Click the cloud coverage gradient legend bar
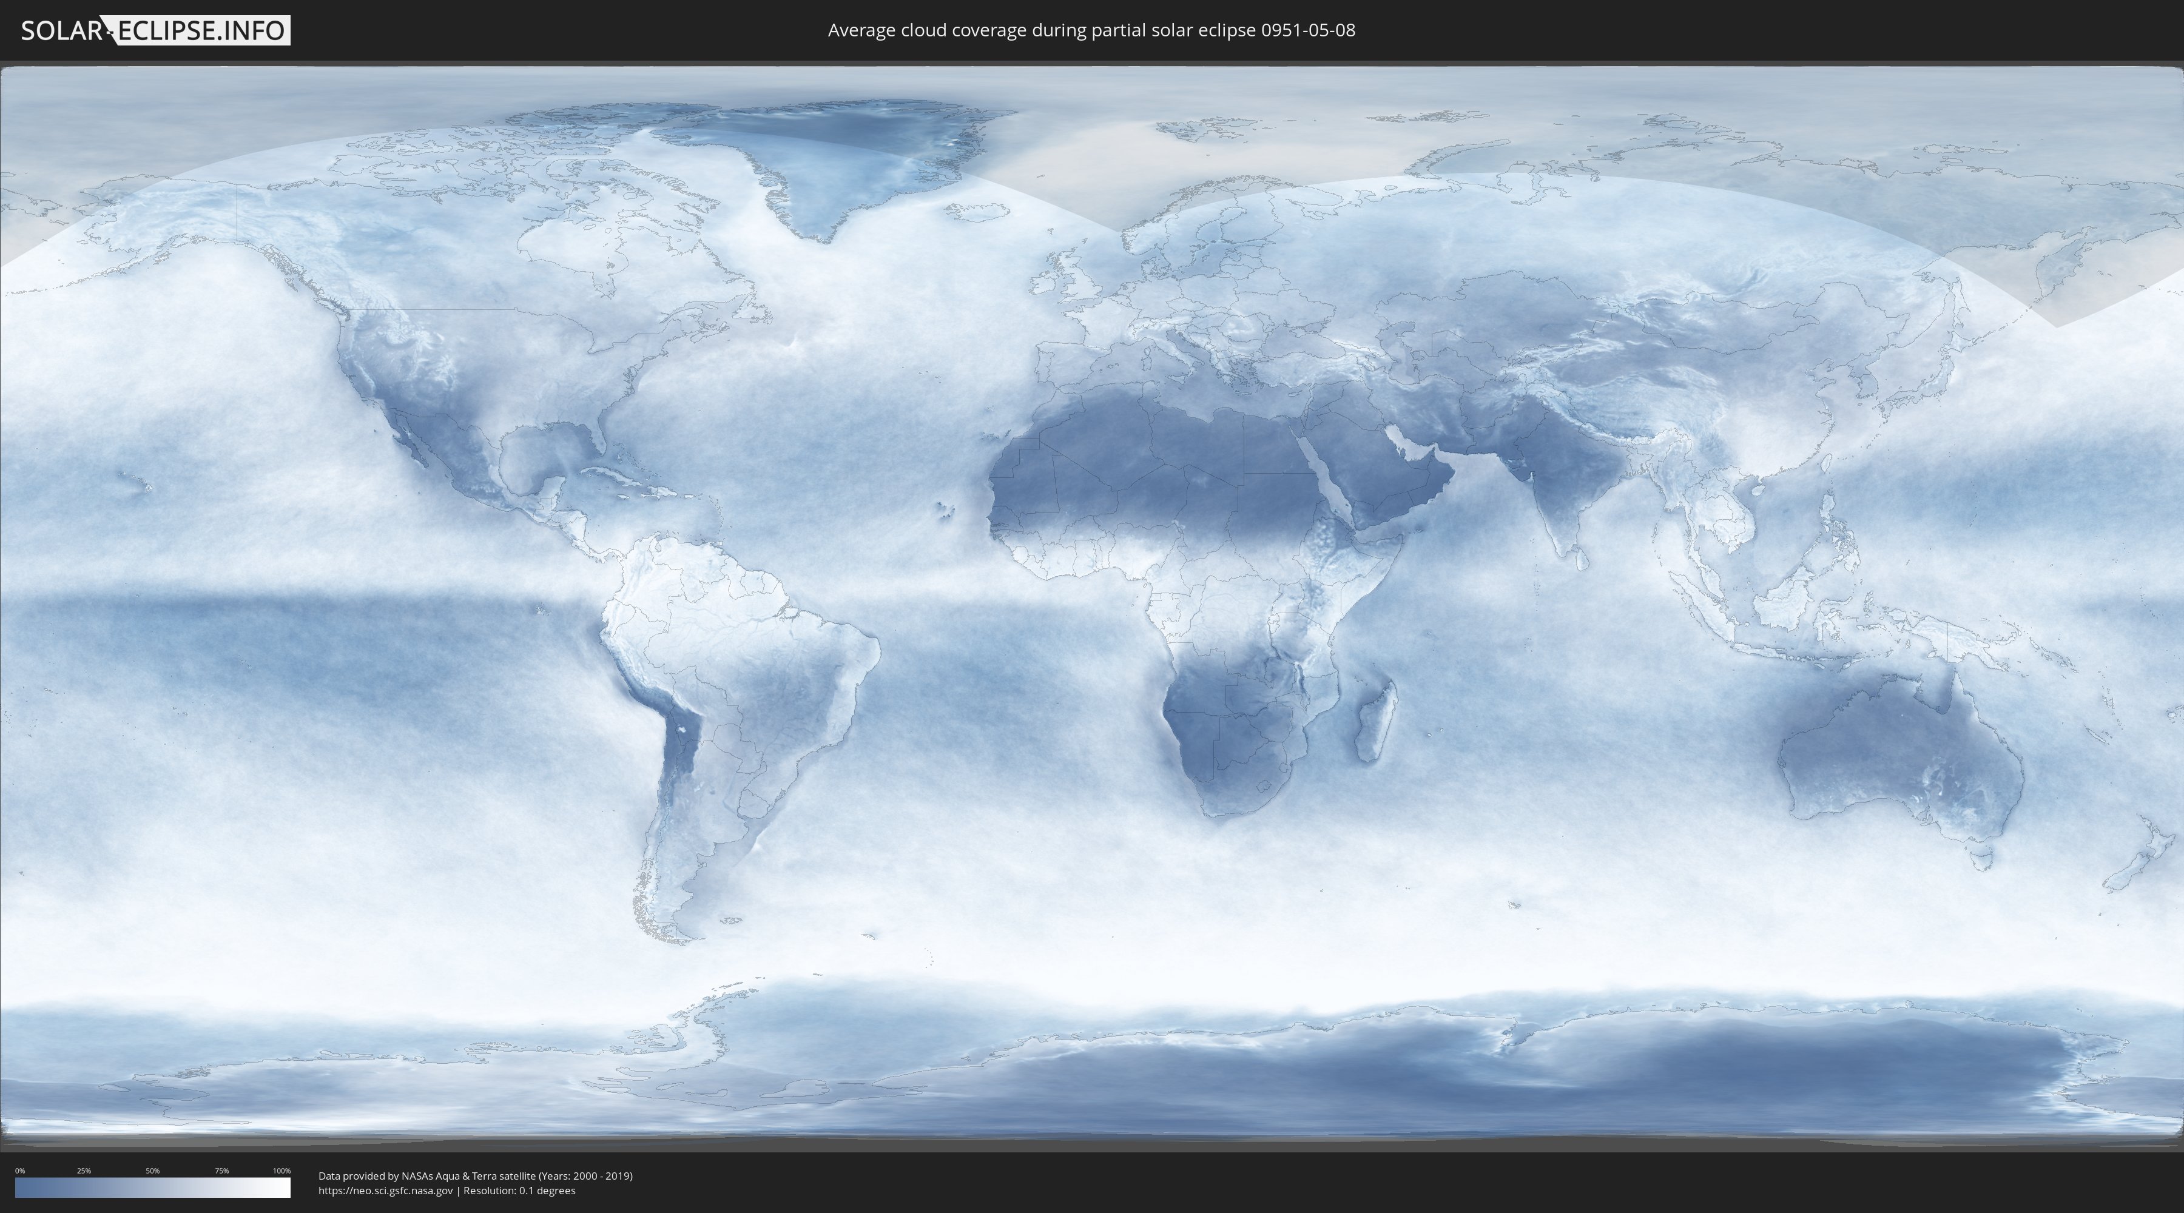Viewport: 2184px width, 1213px height. coord(153,1188)
